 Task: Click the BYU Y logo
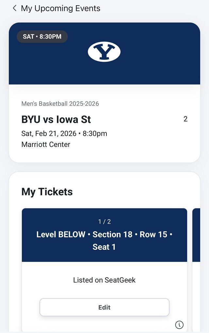[104, 52]
